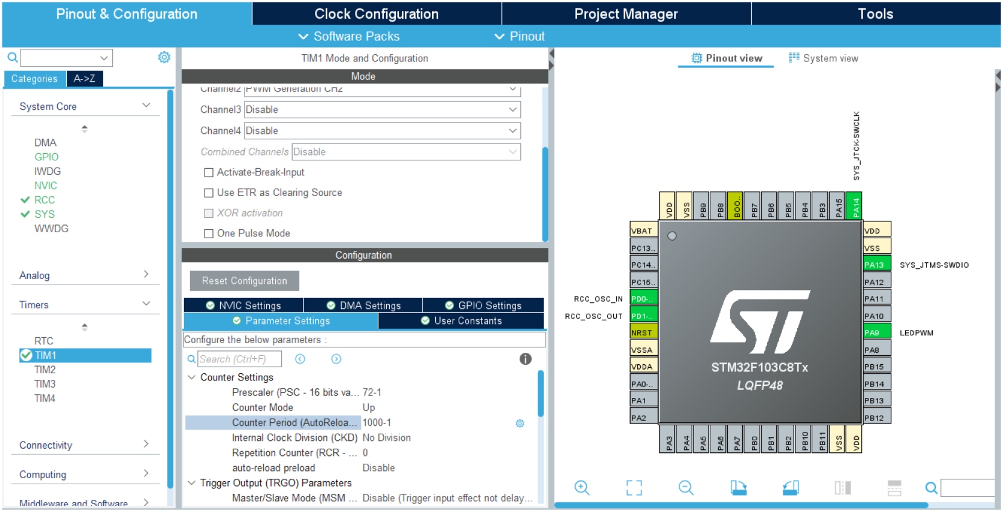The image size is (1003, 512).
Task: Select the green PA14 pin
Action: click(x=854, y=206)
